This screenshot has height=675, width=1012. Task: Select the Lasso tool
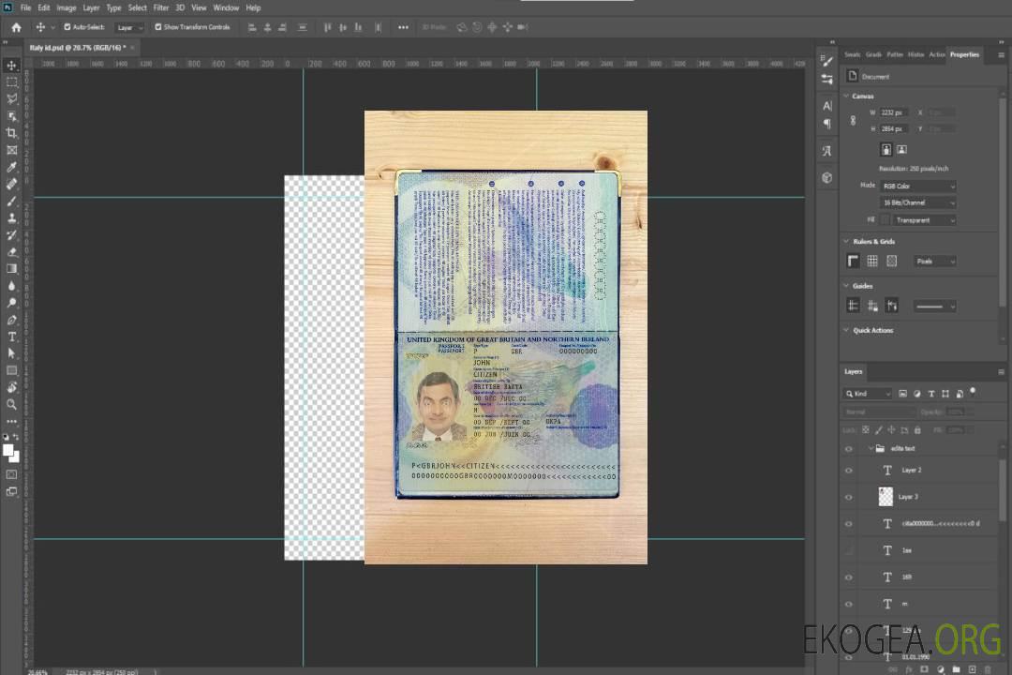[11, 98]
